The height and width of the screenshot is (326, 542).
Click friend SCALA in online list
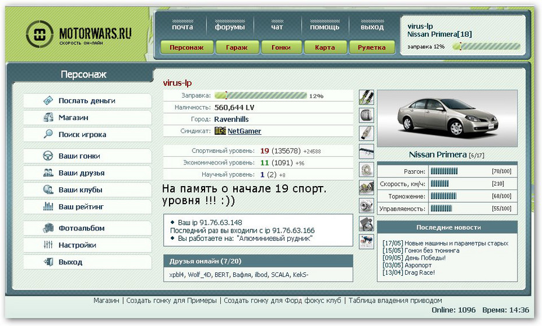coord(280,275)
